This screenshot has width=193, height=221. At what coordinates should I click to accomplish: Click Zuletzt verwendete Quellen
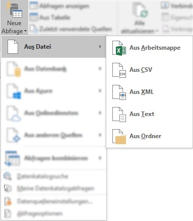tap(71, 29)
